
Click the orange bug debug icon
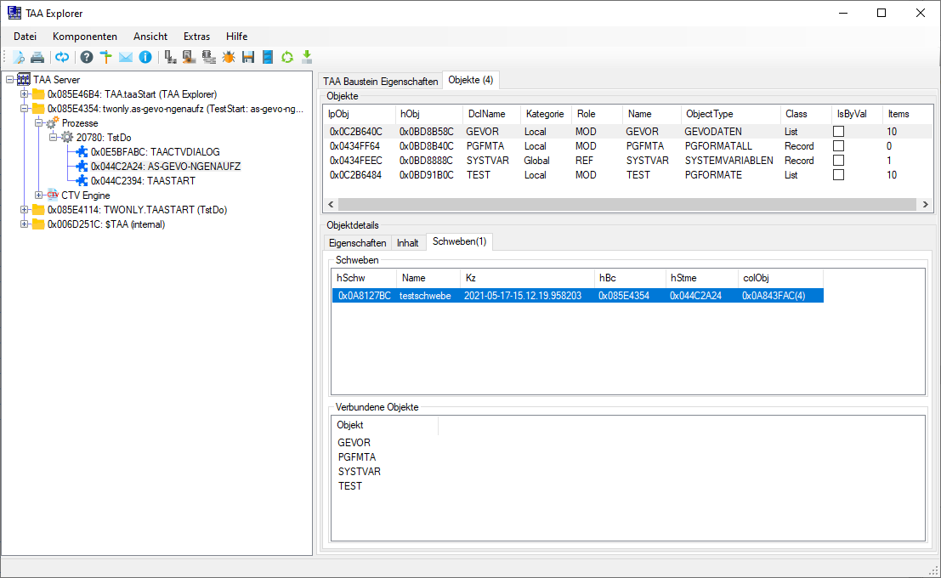click(229, 57)
